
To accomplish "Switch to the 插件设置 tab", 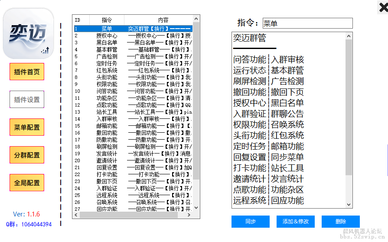I will click(27, 100).
